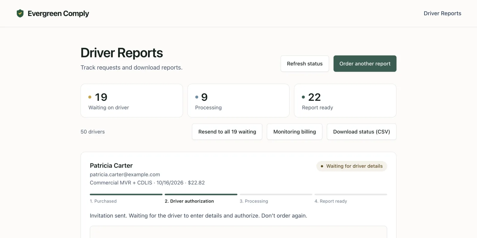Click the Evergreen Comply brand name
Image resolution: width=477 pixels, height=238 pixels.
click(58, 13)
